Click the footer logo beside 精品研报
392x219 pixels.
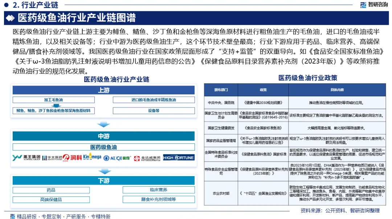(12, 216)
